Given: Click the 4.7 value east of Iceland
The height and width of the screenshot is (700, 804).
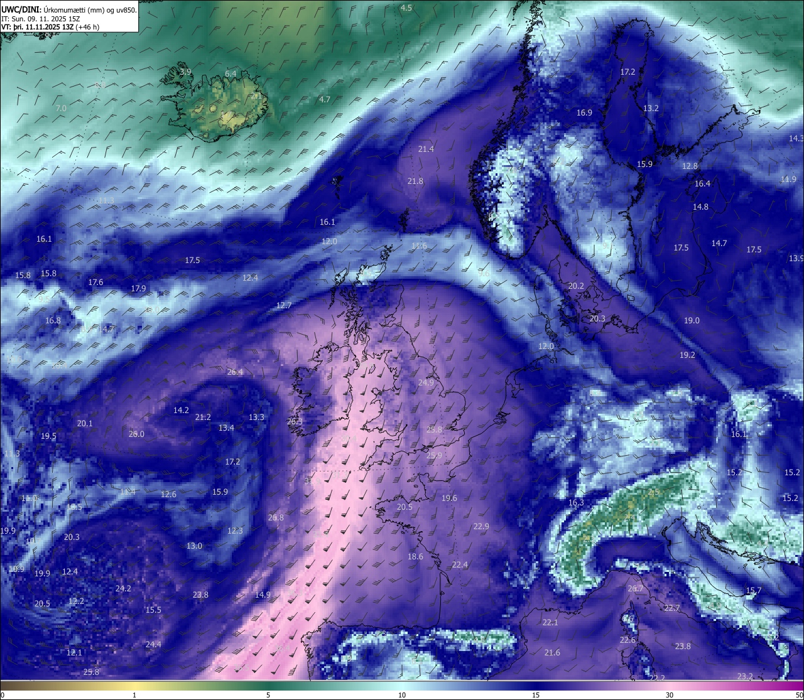Looking at the screenshot, I should pyautogui.click(x=324, y=100).
